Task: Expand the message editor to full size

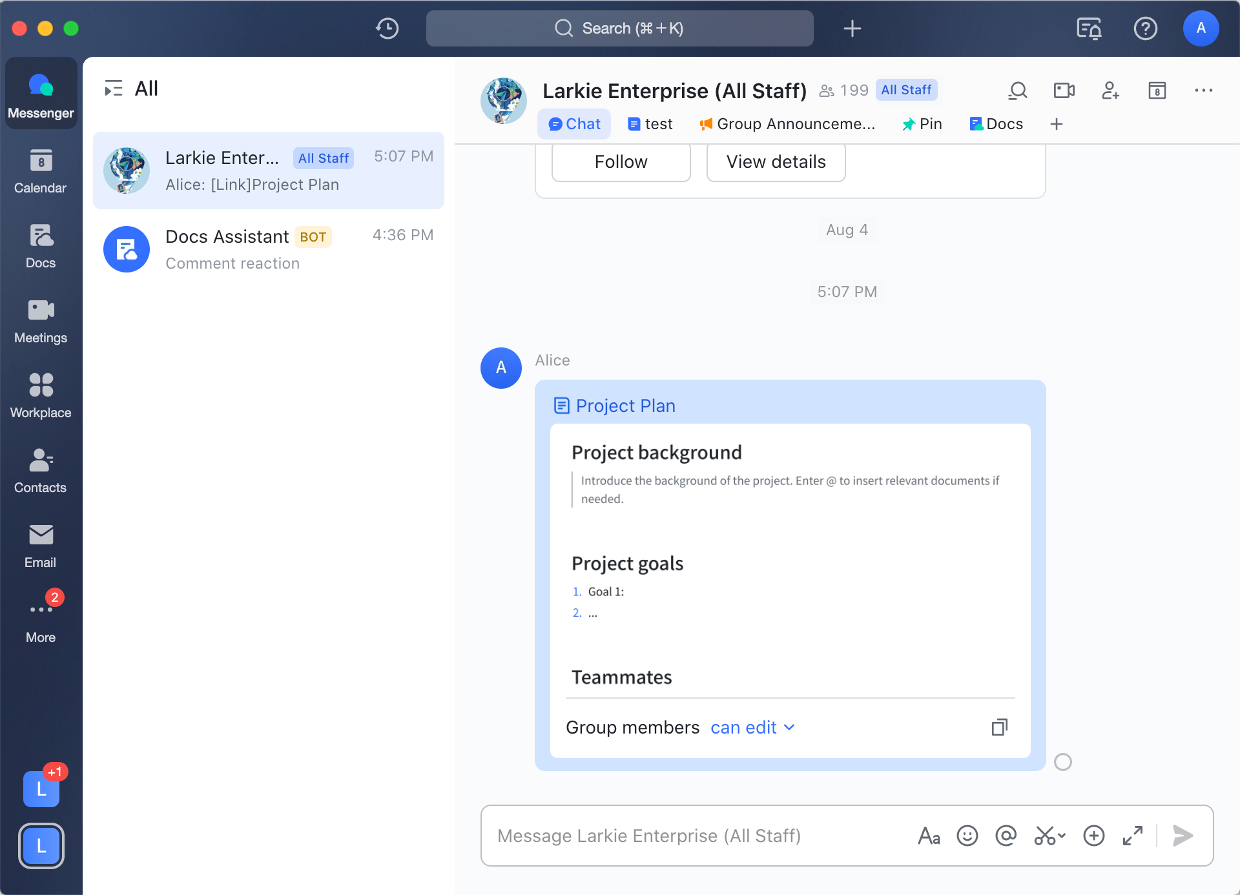Action: pos(1133,836)
